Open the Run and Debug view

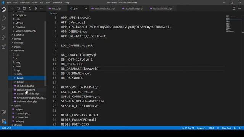click(x=4, y=37)
